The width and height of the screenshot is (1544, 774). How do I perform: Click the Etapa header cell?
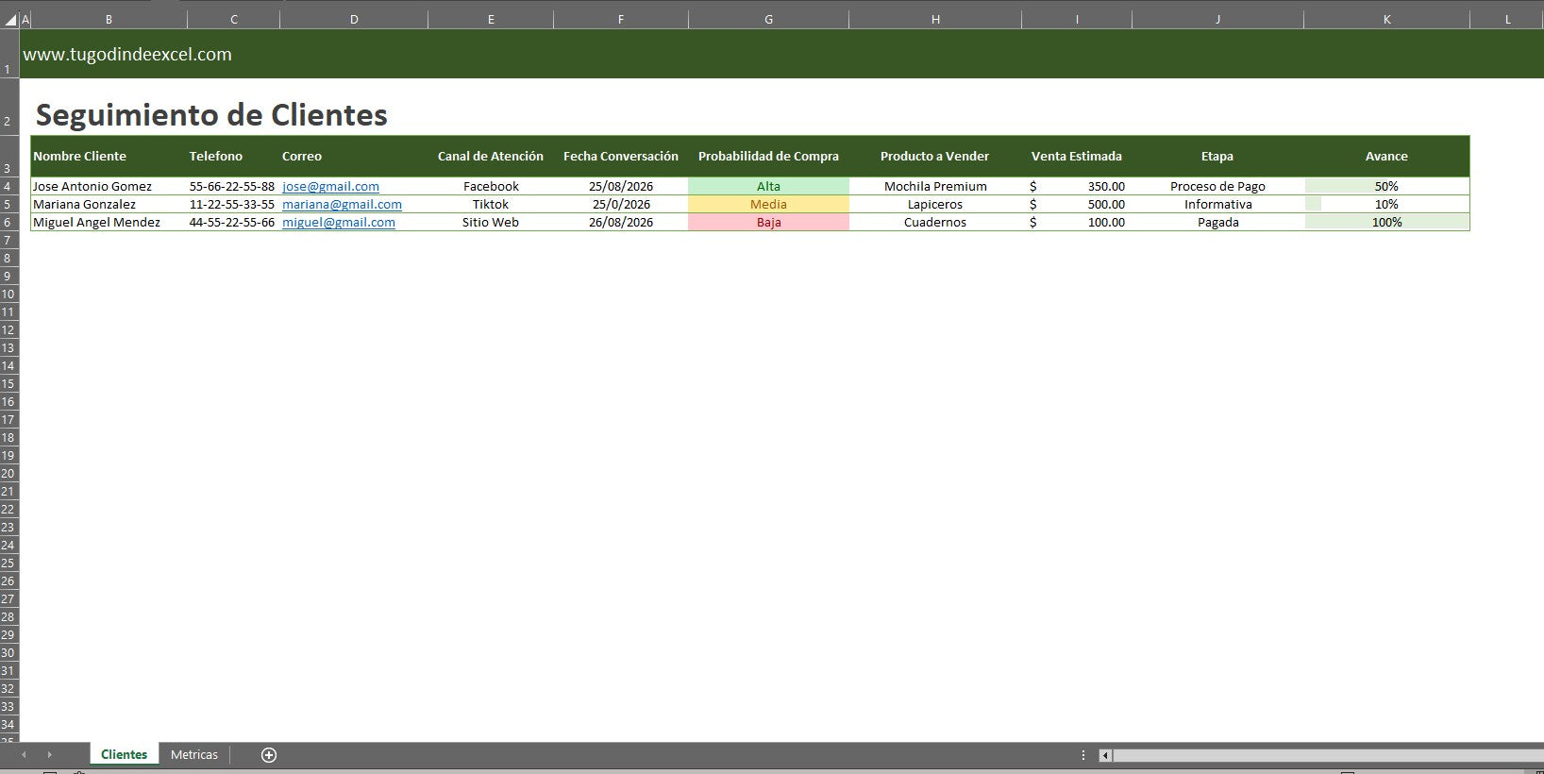(x=1217, y=156)
